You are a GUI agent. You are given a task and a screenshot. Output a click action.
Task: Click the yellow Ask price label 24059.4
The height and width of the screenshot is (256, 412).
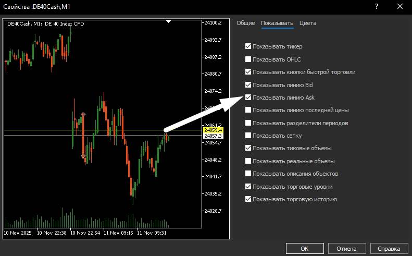click(213, 130)
